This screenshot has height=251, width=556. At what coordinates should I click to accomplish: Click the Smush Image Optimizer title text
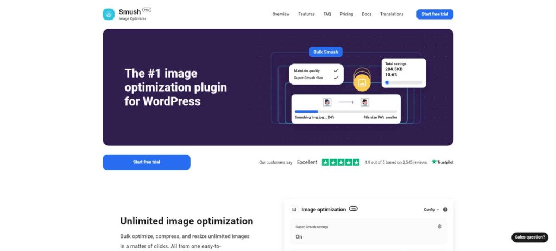(x=132, y=14)
